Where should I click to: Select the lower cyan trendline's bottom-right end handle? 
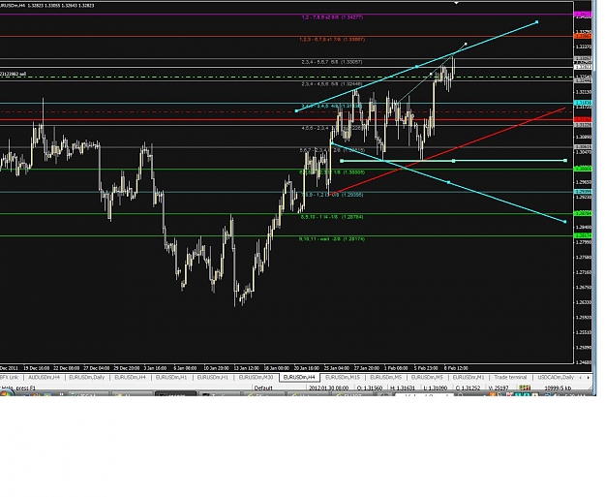point(565,222)
